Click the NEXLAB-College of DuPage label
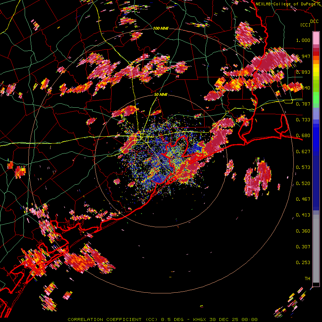 tap(286, 4)
